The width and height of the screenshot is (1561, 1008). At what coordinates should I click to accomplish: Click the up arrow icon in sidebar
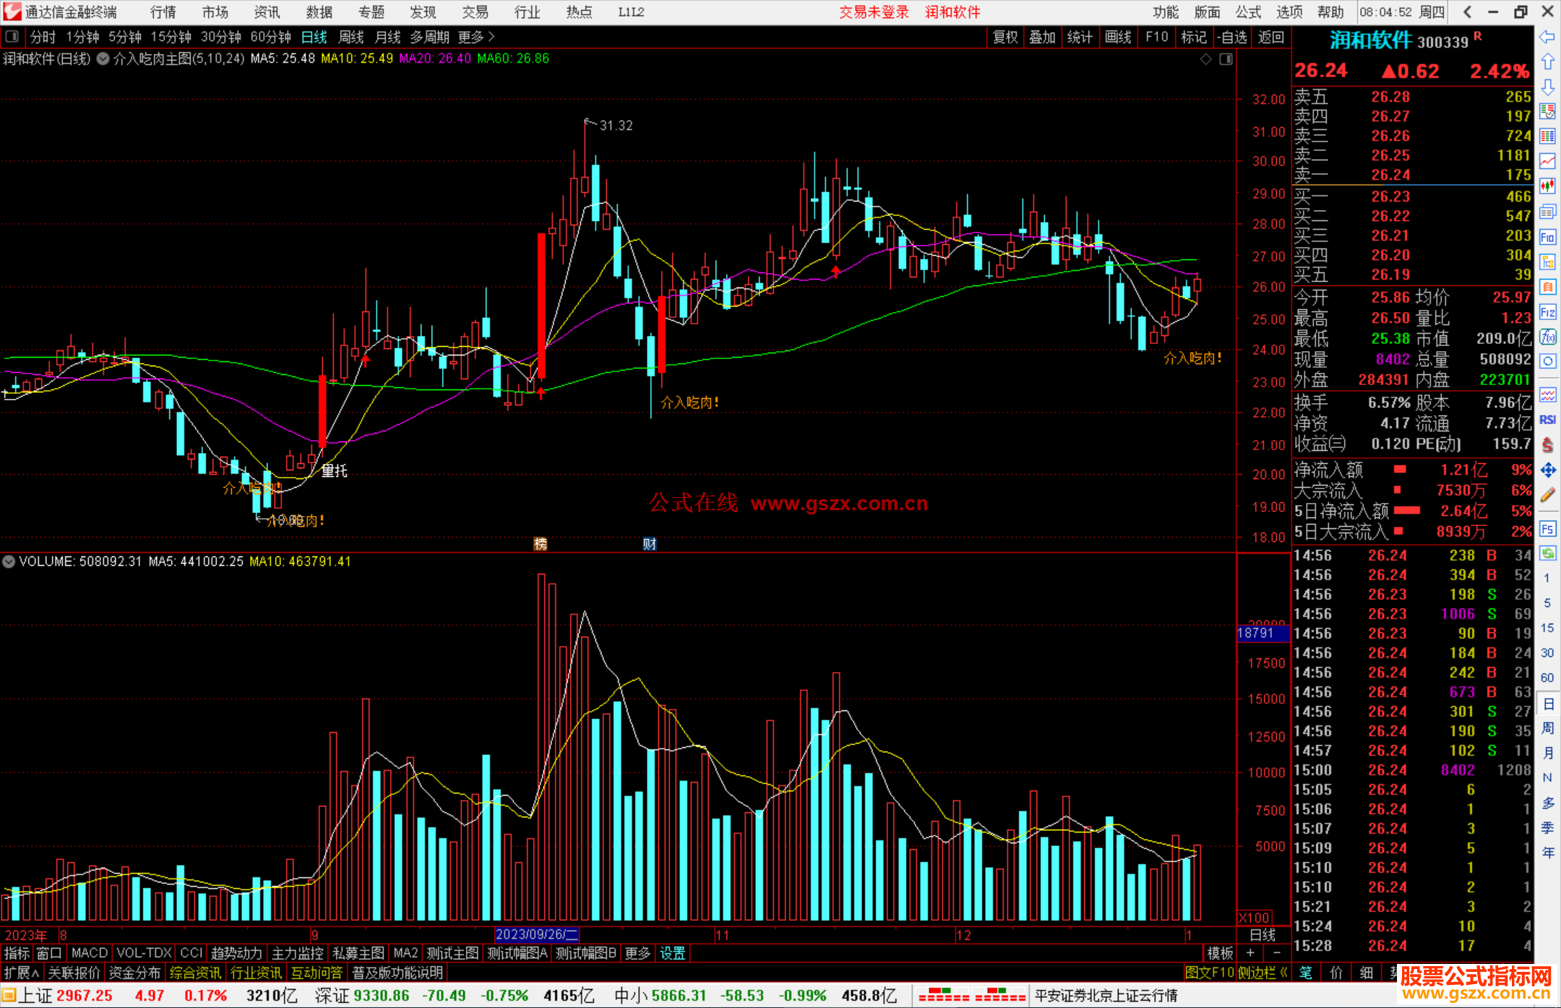coord(1547,62)
